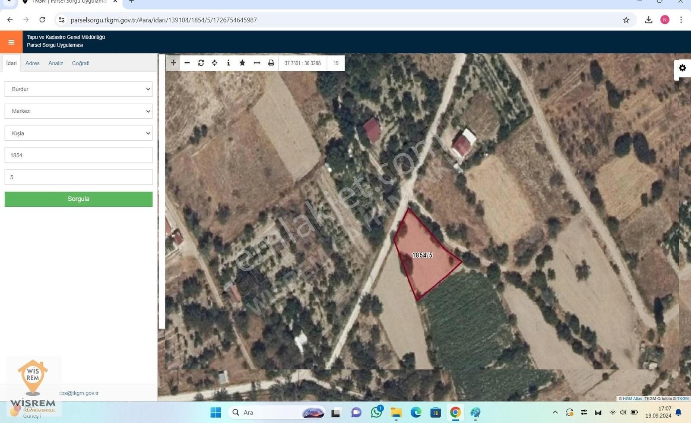
Task: Open the orange hamburger menu
Action: [11, 42]
